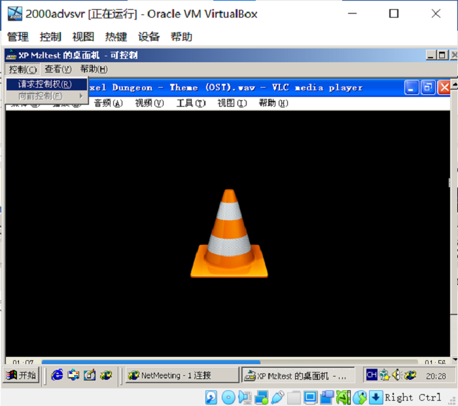Screen dimensions: 458x406
Task: Click vertical scrollbar down arrow in shared desktop
Action: (455, 360)
